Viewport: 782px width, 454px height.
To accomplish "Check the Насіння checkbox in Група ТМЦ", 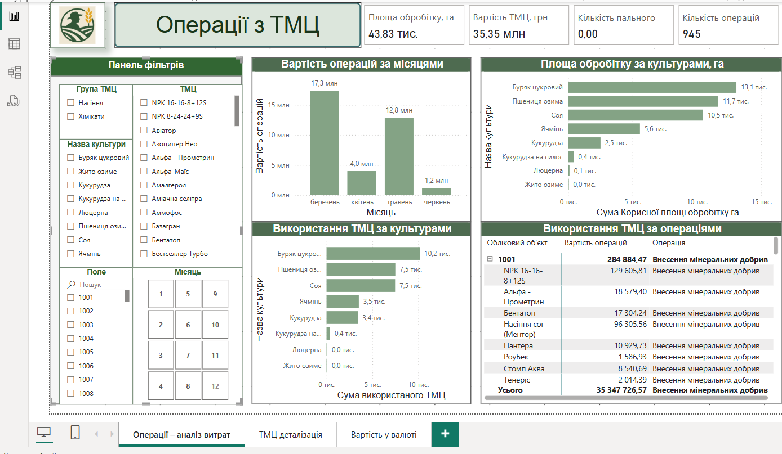I will (70, 103).
